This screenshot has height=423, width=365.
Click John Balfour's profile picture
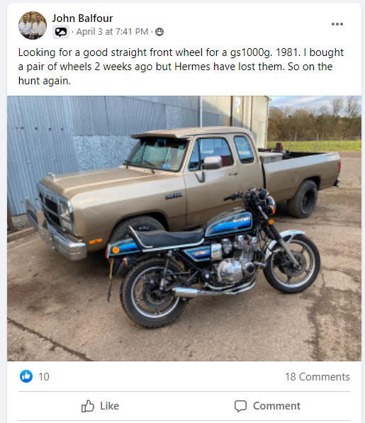(x=33, y=26)
